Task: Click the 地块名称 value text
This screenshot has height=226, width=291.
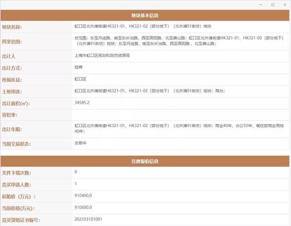Action: (143, 26)
